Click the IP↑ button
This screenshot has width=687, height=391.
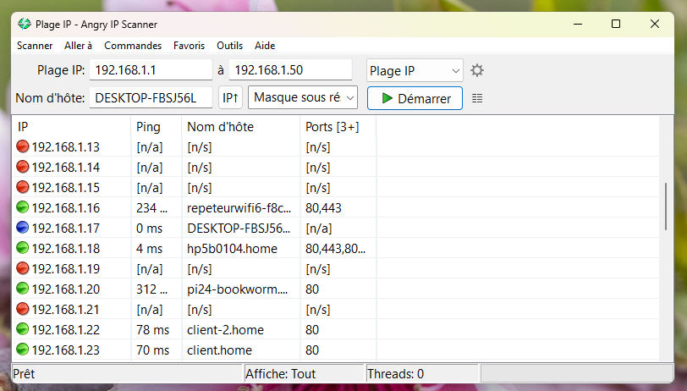point(230,97)
